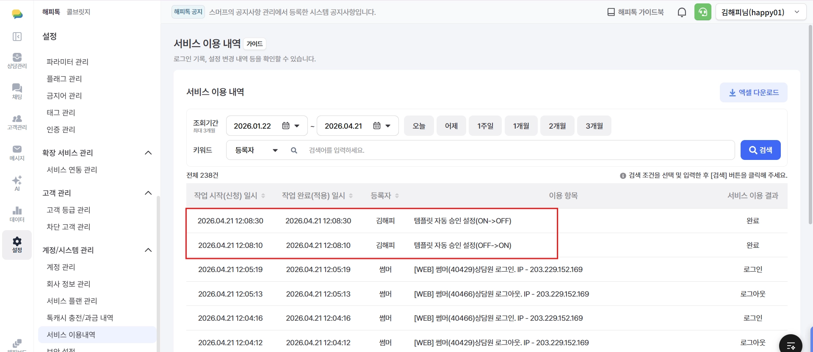The height and width of the screenshot is (352, 813).
Task: Set period to 1개월
Action: (521, 126)
